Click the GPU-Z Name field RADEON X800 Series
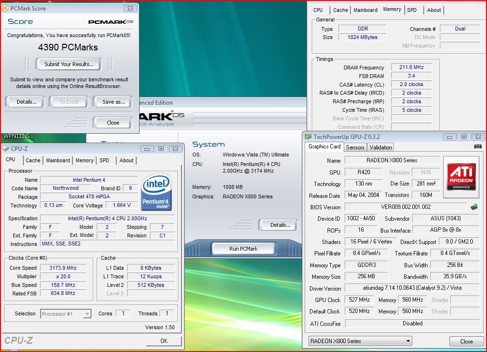Image resolution: width=487 pixels, height=352 pixels. 392,160
